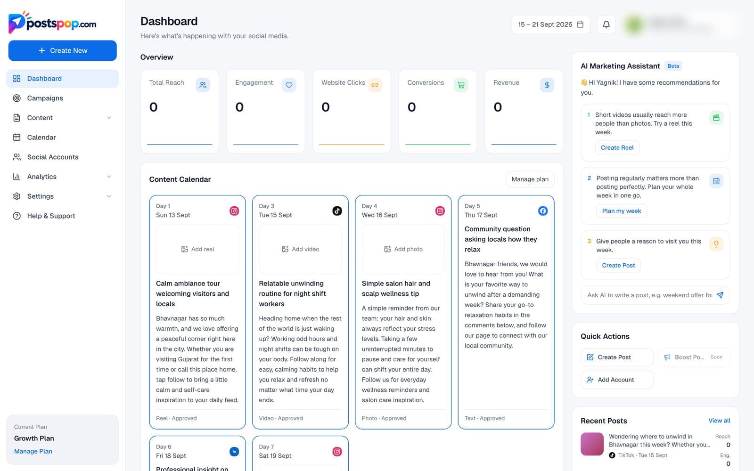Open notifications bell
754x471 pixels.
point(606,24)
